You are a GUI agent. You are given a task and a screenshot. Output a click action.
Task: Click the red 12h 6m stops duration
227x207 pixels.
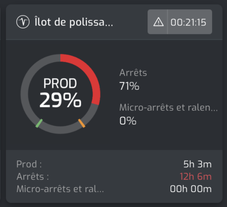click(196, 177)
